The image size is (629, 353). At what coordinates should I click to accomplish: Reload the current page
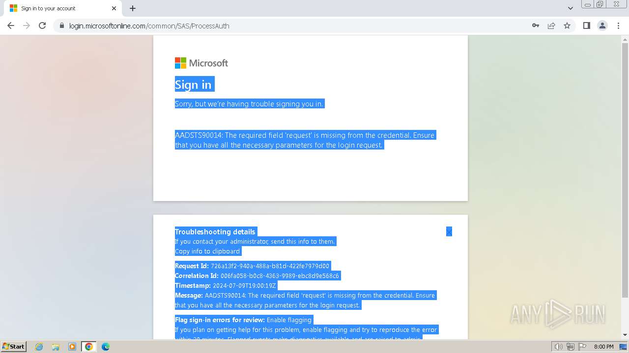(42, 25)
